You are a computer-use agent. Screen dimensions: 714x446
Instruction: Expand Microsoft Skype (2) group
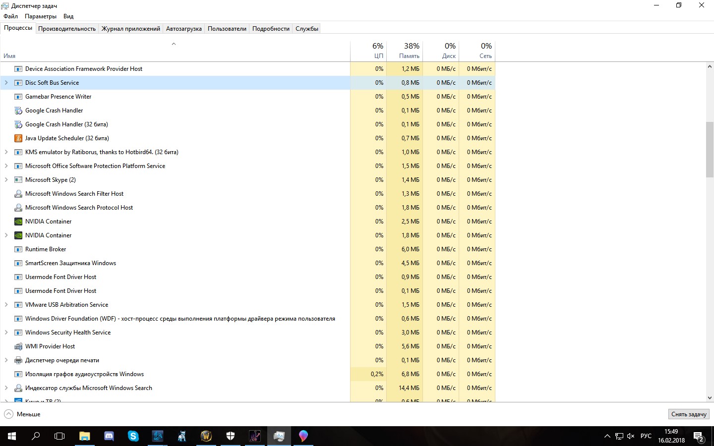6,180
